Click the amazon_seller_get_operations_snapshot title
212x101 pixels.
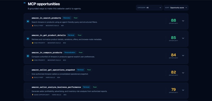(x=53, y=70)
